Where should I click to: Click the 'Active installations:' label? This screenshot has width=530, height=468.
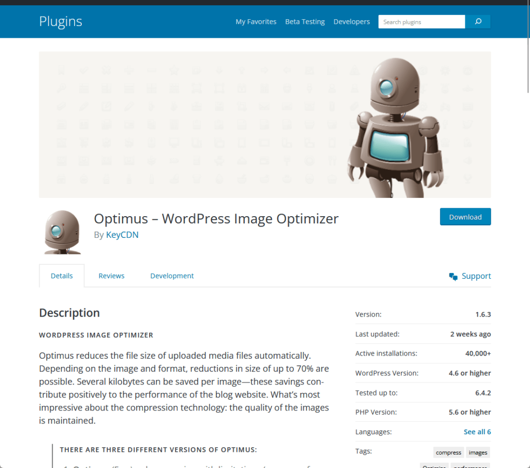tap(386, 353)
